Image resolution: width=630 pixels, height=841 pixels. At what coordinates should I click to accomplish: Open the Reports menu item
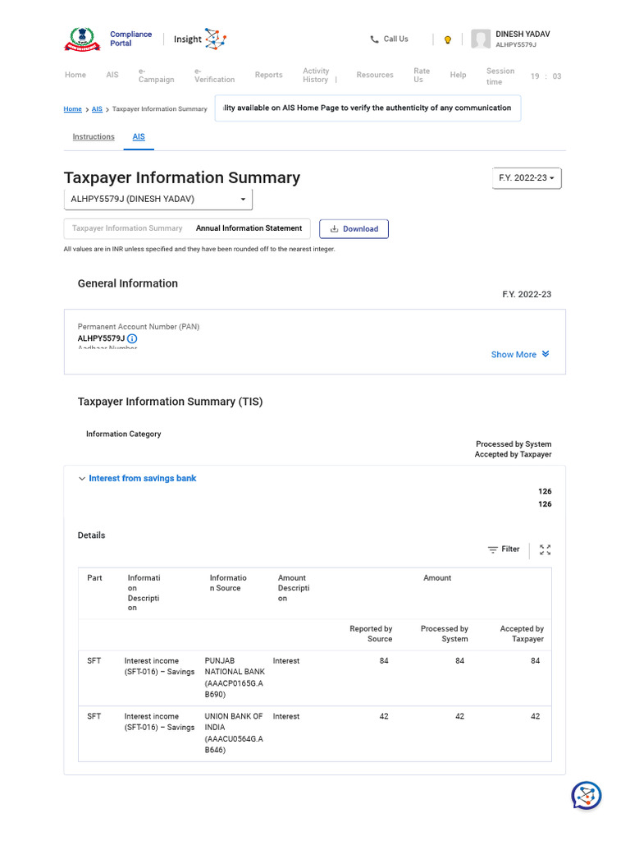[268, 75]
